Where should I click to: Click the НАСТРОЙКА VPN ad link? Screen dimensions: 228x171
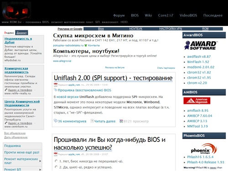click(x=171, y=29)
